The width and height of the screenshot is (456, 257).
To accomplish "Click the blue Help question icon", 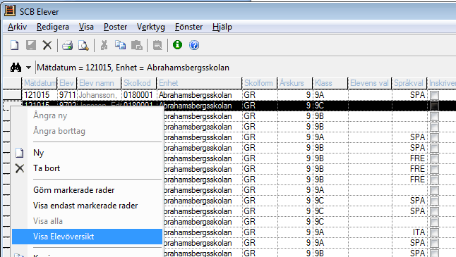I will pyautogui.click(x=194, y=45).
